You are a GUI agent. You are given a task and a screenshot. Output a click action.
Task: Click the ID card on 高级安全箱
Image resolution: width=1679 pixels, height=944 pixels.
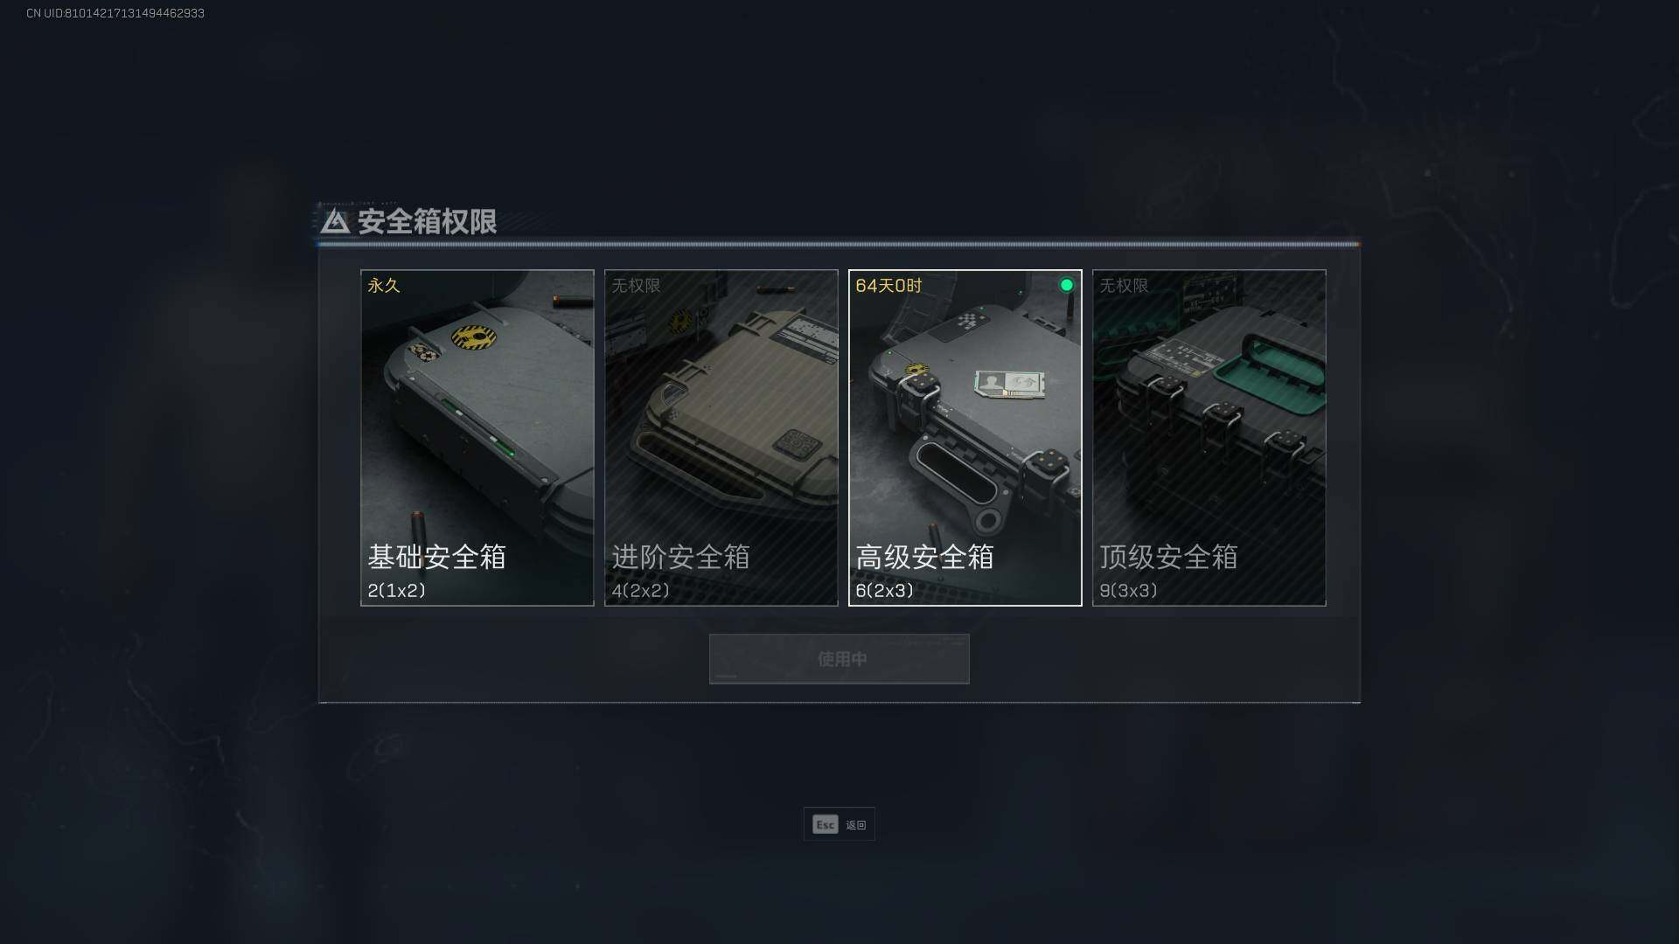(1009, 383)
